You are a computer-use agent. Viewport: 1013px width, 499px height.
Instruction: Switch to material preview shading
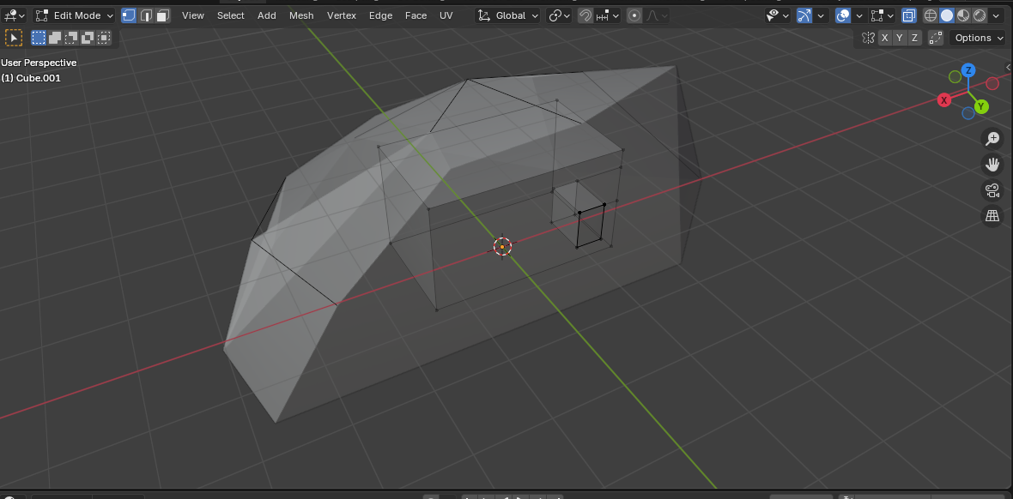(963, 15)
